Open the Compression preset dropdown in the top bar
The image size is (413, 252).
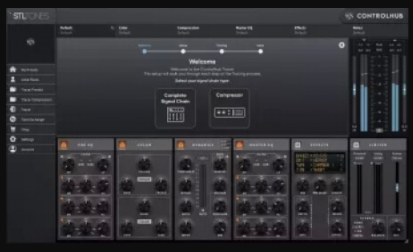(203, 30)
